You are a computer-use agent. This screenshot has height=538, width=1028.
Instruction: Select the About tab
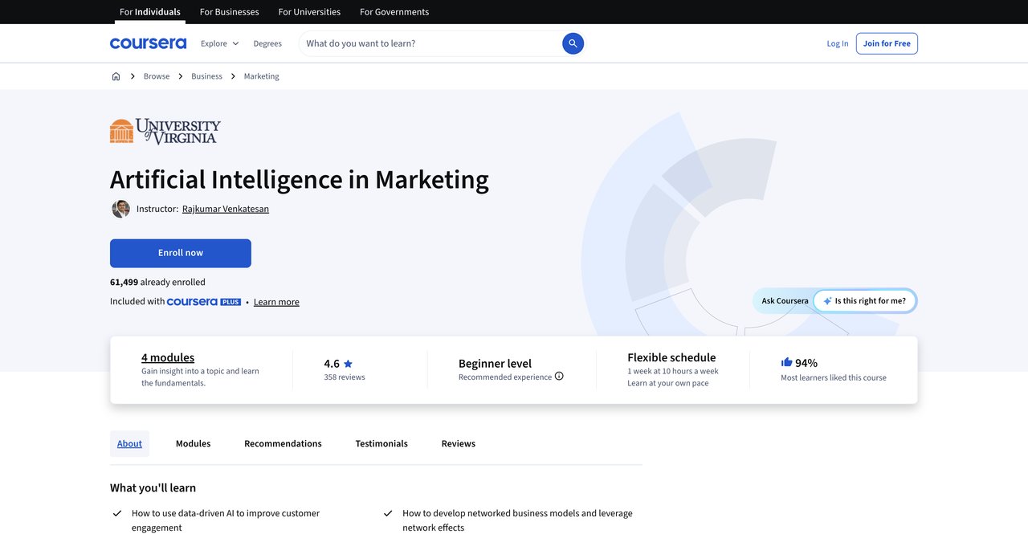129,444
